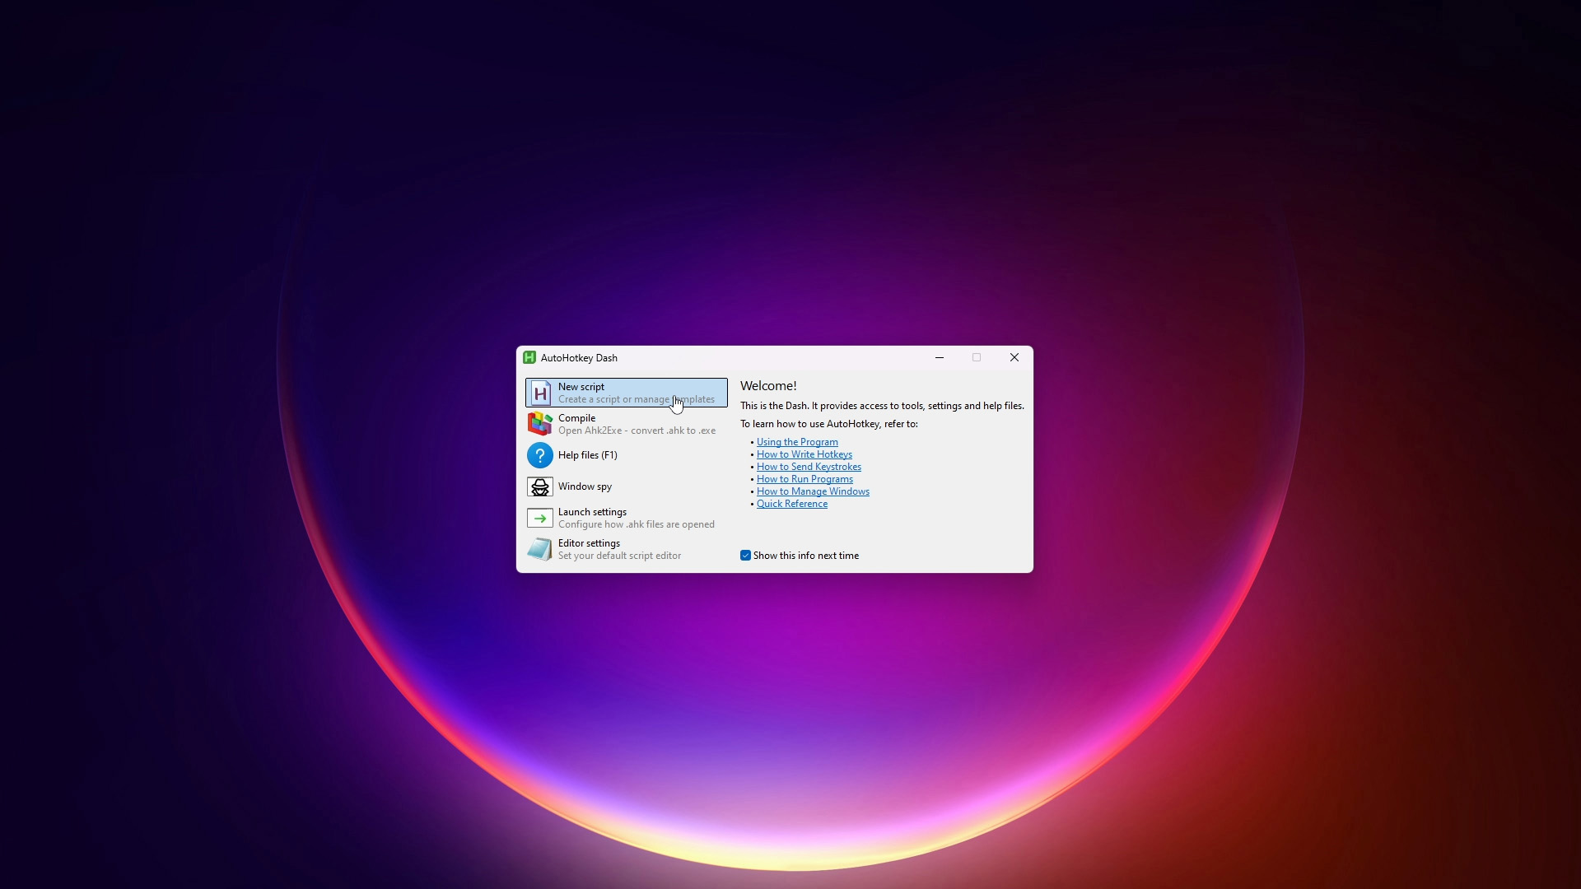
Task: Click 'Set your default script editor' text
Action: [x=619, y=556]
